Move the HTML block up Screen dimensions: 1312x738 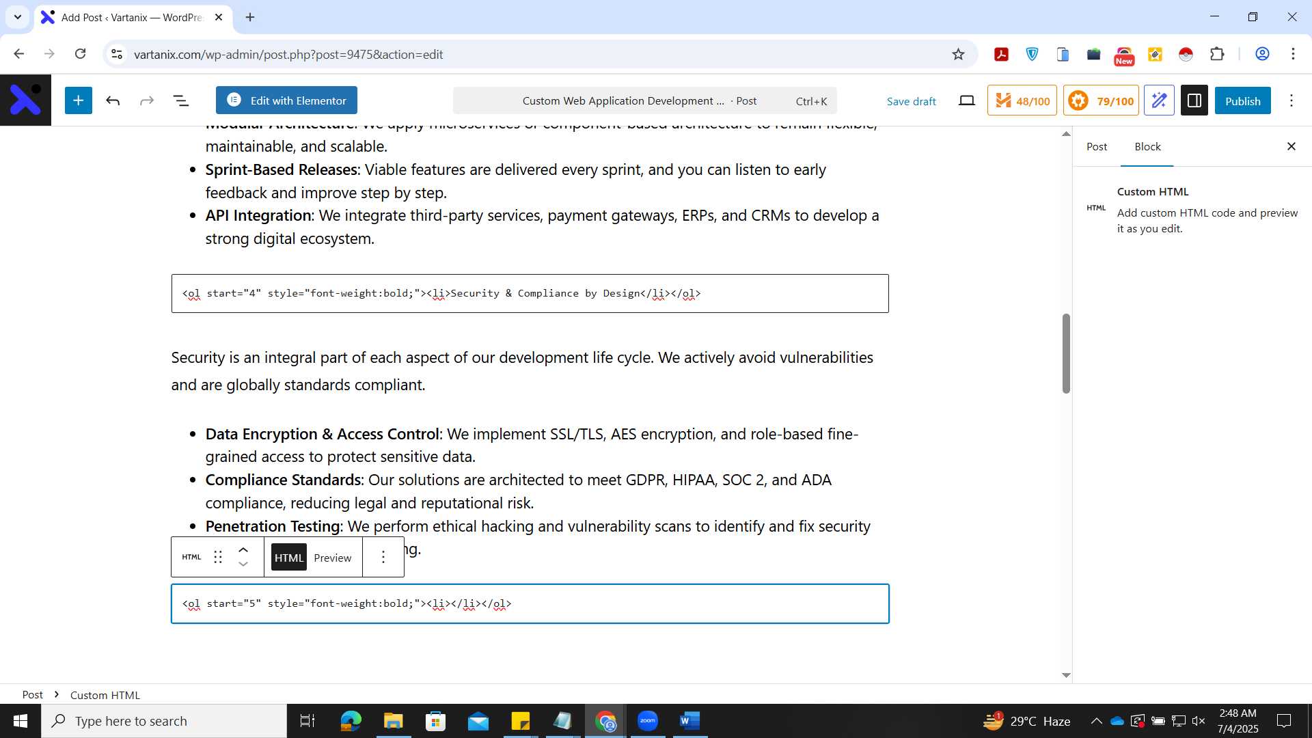click(243, 549)
